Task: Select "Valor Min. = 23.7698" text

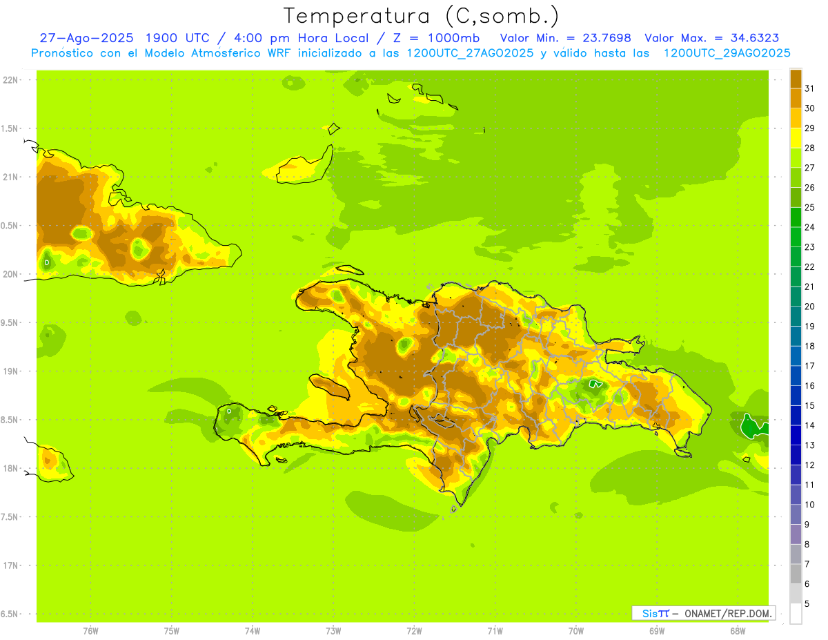Action: click(566, 38)
